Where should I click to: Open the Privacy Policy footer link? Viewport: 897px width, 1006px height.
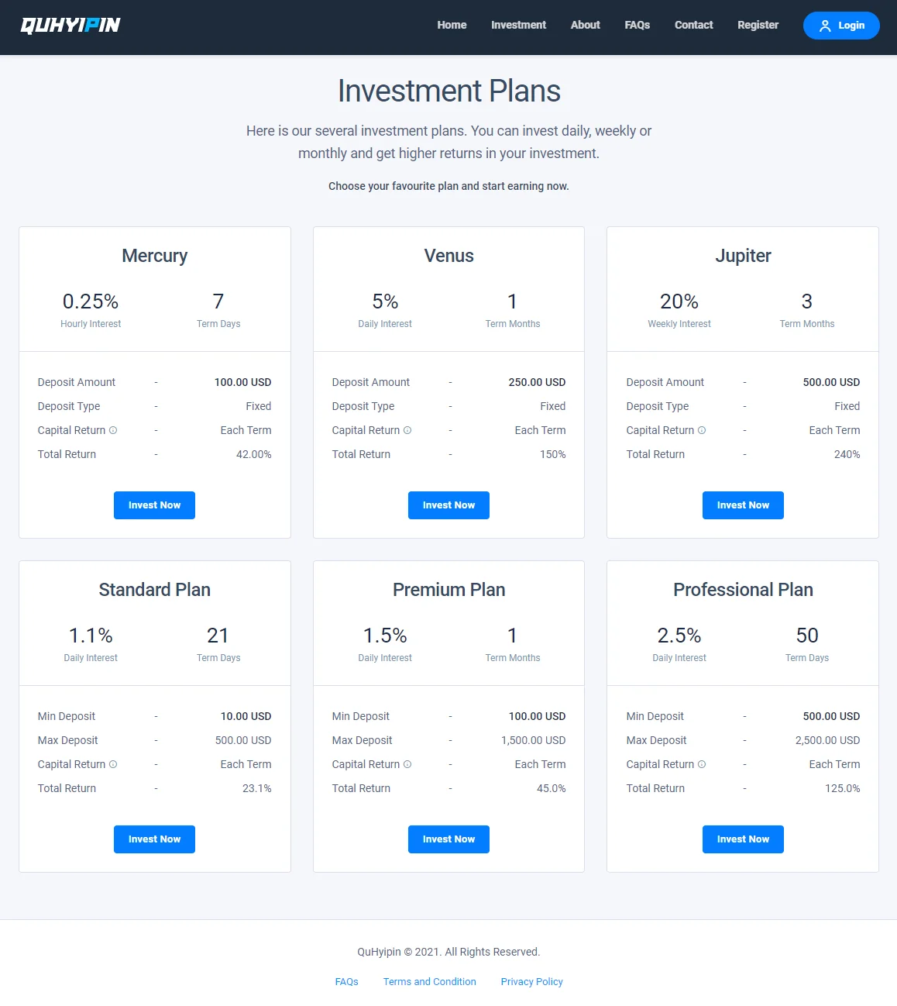coord(531,982)
